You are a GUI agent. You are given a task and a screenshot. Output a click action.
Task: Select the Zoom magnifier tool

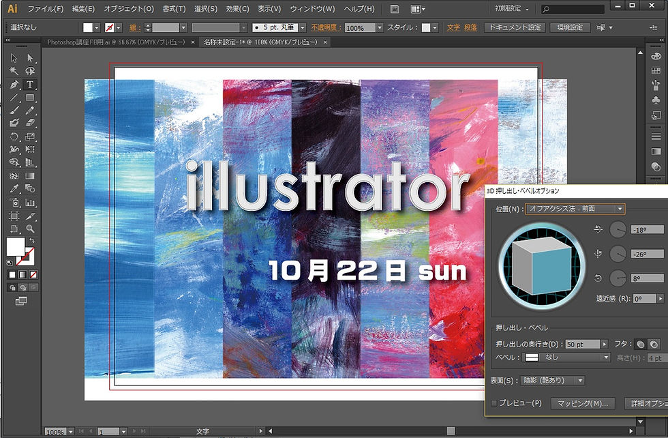30,229
